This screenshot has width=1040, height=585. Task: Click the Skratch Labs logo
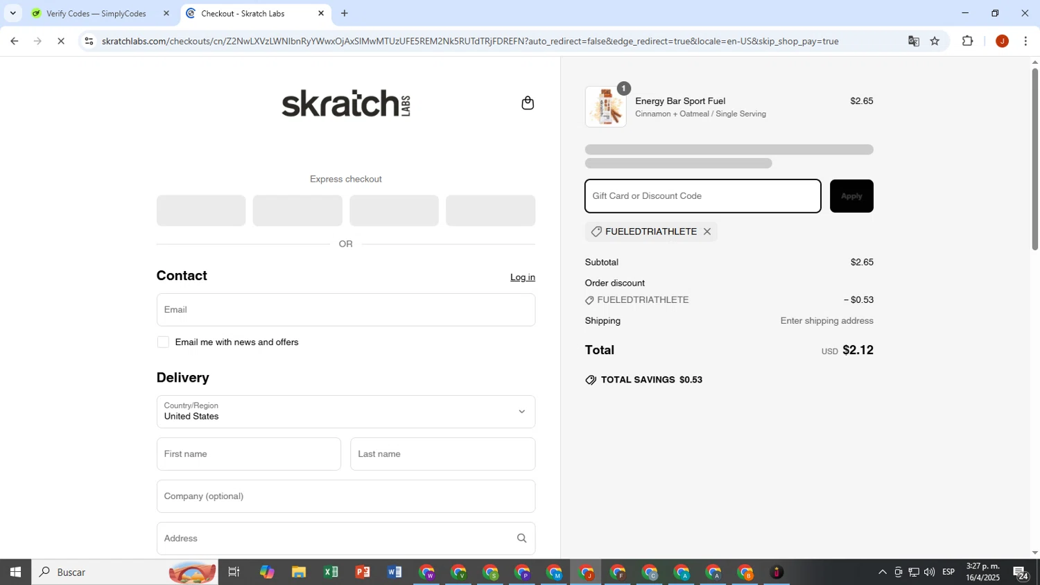[346, 103]
